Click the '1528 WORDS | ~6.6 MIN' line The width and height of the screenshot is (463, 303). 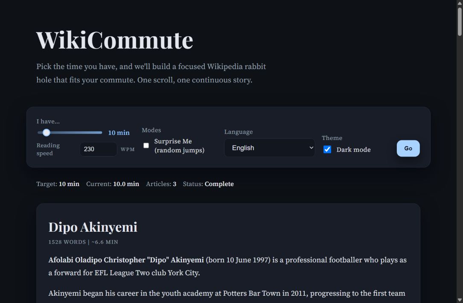pyautogui.click(x=83, y=242)
